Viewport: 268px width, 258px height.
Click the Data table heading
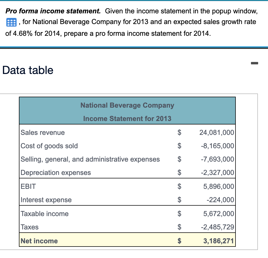pyautogui.click(x=27, y=70)
